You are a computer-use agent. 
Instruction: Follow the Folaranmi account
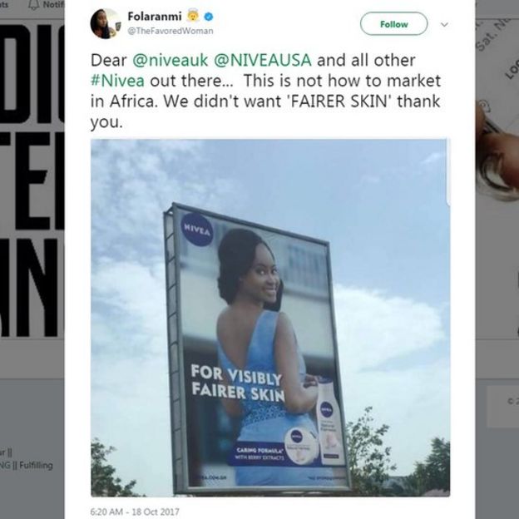[x=393, y=23]
